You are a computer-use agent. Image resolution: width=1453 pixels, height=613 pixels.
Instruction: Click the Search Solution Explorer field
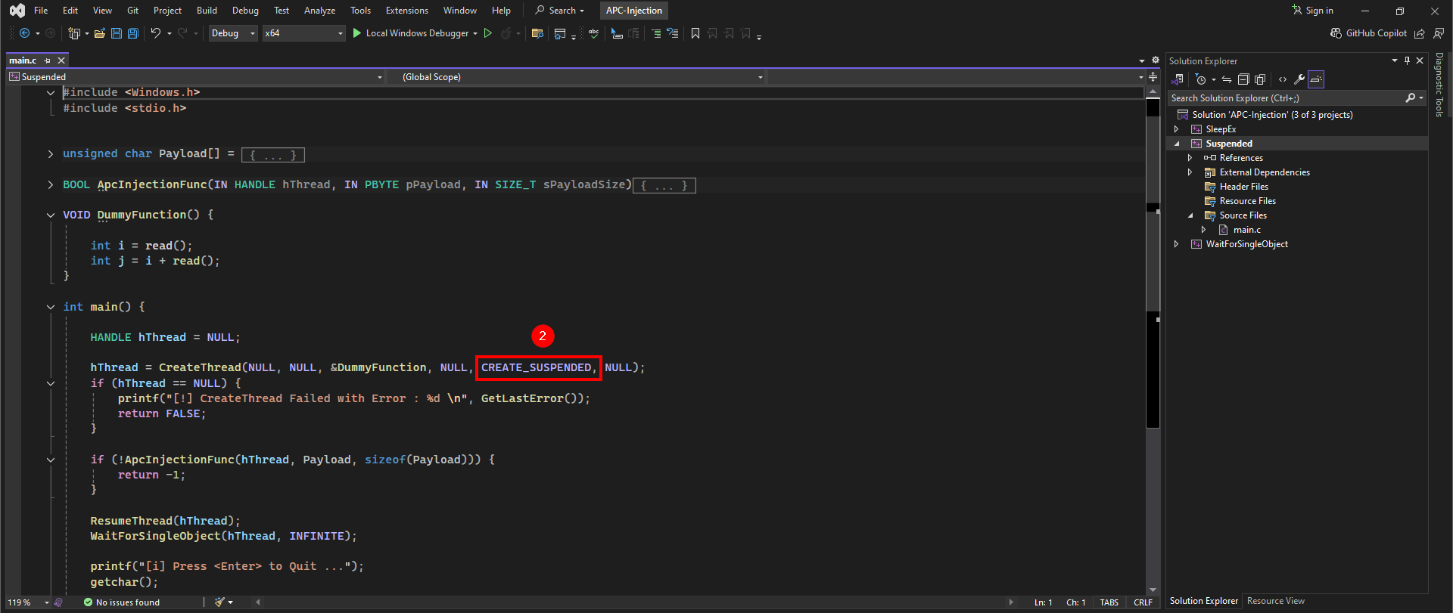click(x=1287, y=98)
